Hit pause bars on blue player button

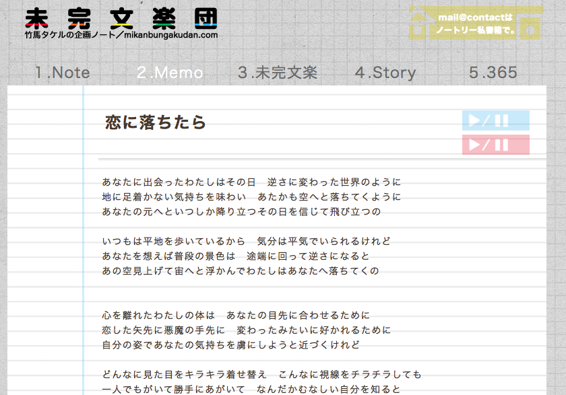point(501,121)
